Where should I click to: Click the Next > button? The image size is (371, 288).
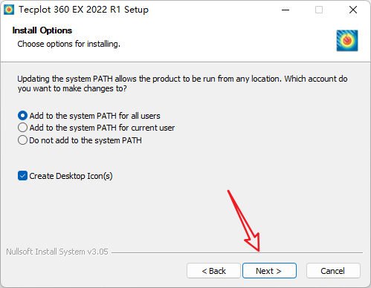(269, 271)
